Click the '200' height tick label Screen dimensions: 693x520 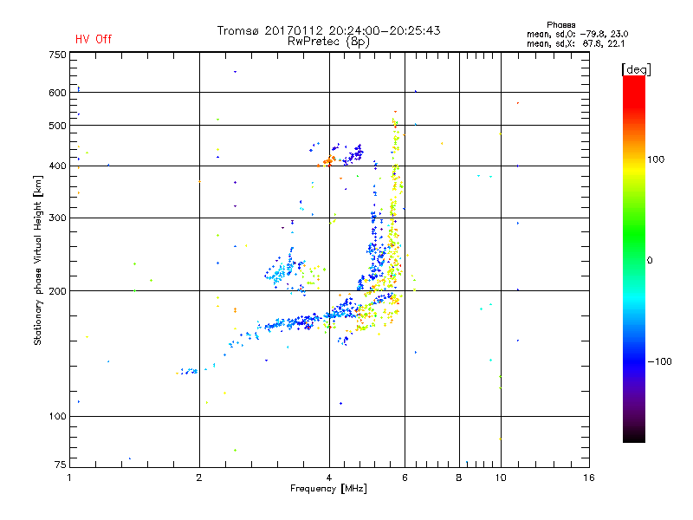point(57,291)
